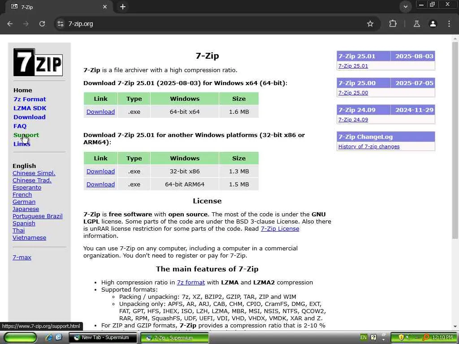Switch language to Japanese
Viewport: 459px width, 344px height.
point(26,209)
